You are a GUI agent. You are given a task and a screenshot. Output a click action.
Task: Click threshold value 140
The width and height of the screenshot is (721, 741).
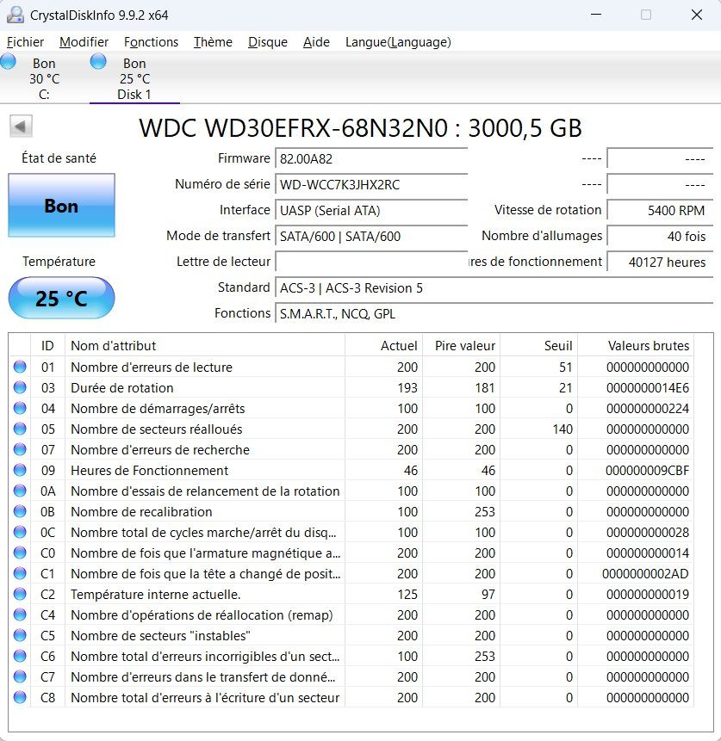[x=562, y=429]
